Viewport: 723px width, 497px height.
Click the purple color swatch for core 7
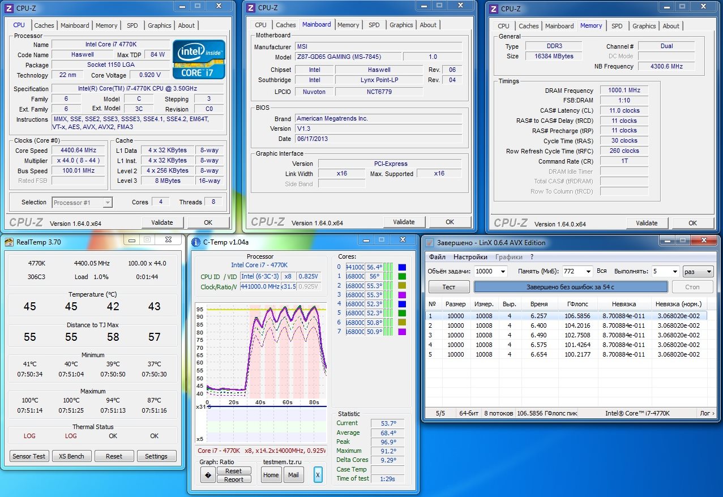pyautogui.click(x=402, y=332)
